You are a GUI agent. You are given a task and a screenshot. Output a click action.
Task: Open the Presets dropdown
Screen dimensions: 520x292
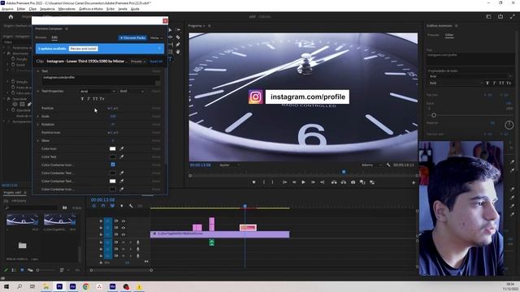[x=138, y=62]
